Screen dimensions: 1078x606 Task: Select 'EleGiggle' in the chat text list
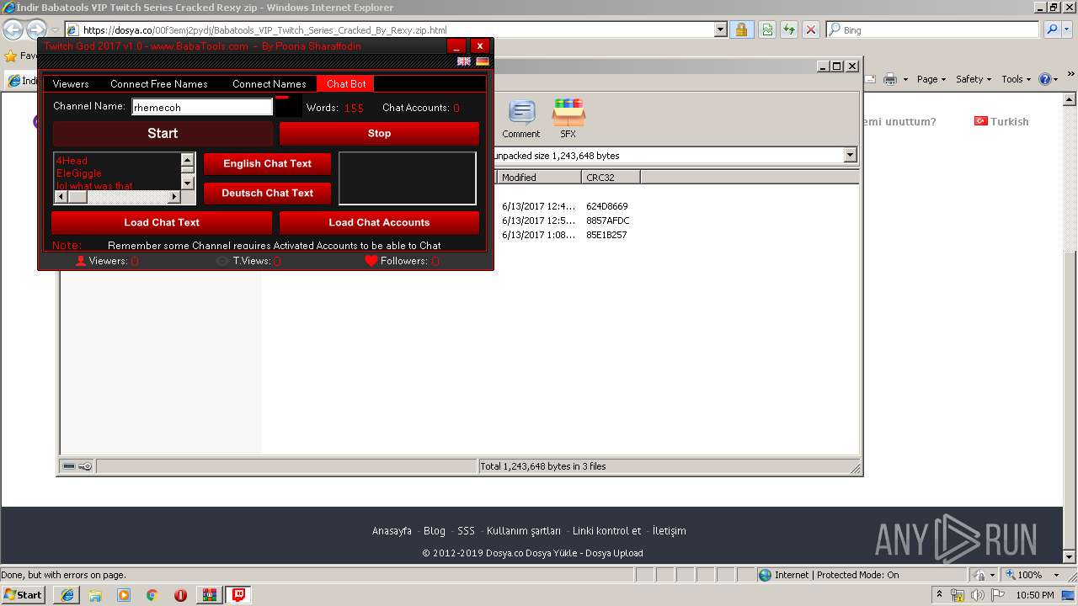pos(79,173)
